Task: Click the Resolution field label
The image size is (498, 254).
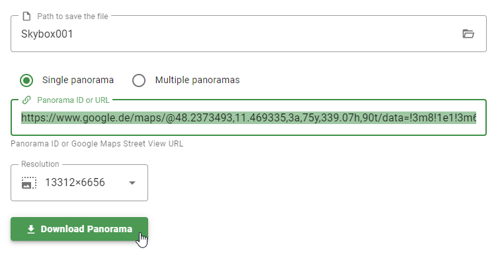Action: coord(40,164)
